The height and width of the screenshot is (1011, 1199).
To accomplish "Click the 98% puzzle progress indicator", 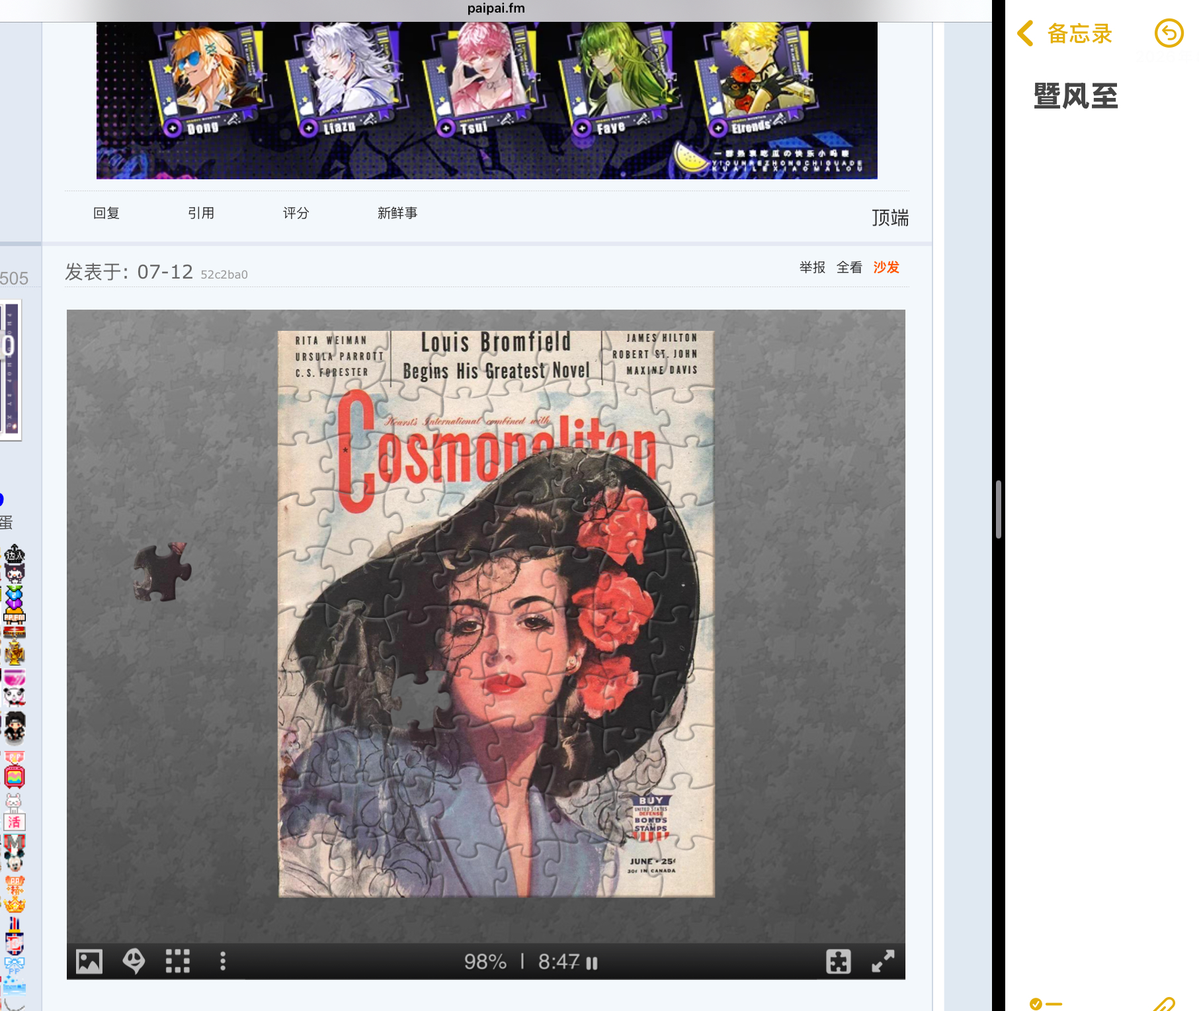I will pos(485,961).
